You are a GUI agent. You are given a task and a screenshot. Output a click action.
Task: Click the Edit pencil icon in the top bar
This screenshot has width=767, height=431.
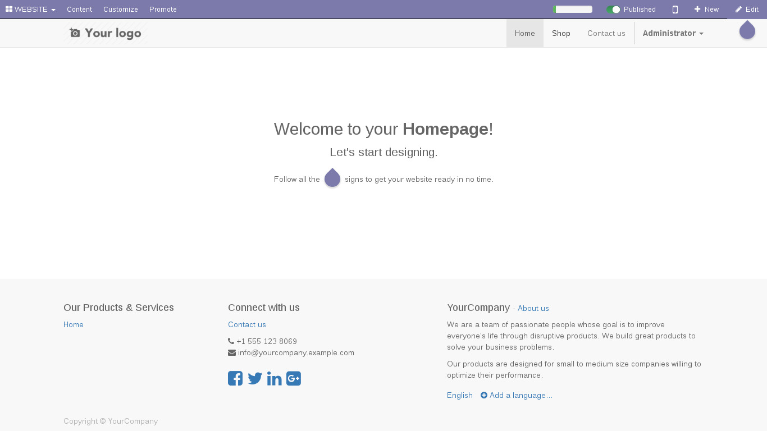click(746, 9)
